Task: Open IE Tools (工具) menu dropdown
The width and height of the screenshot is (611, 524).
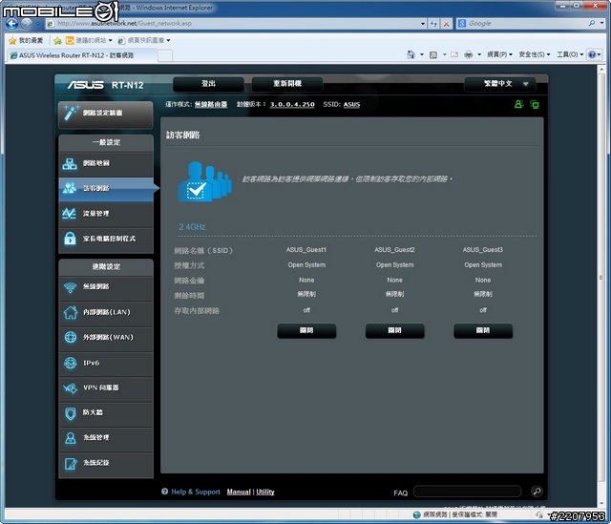Action: 570,54
